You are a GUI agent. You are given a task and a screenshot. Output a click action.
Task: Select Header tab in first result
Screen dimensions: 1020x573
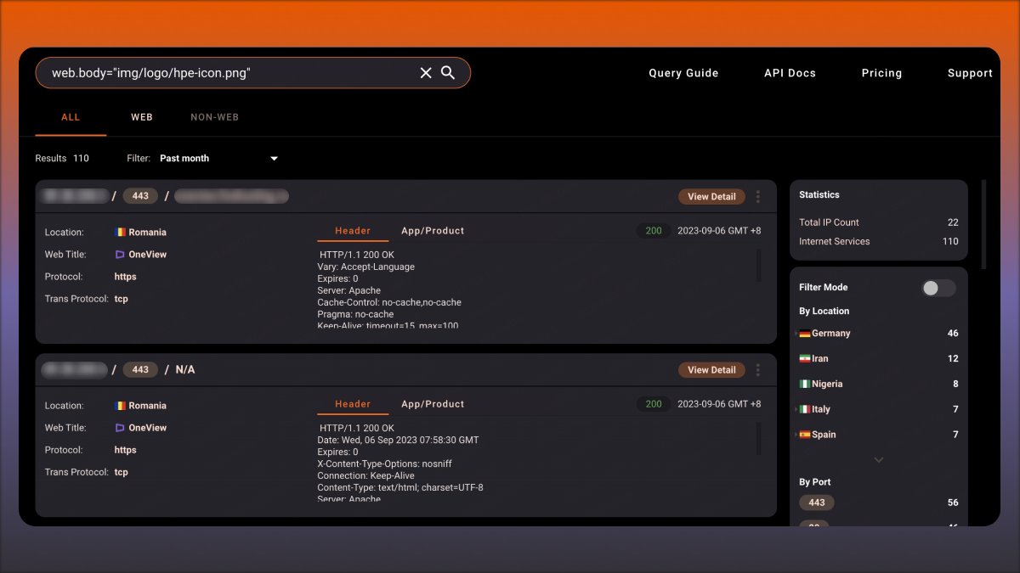coord(353,231)
